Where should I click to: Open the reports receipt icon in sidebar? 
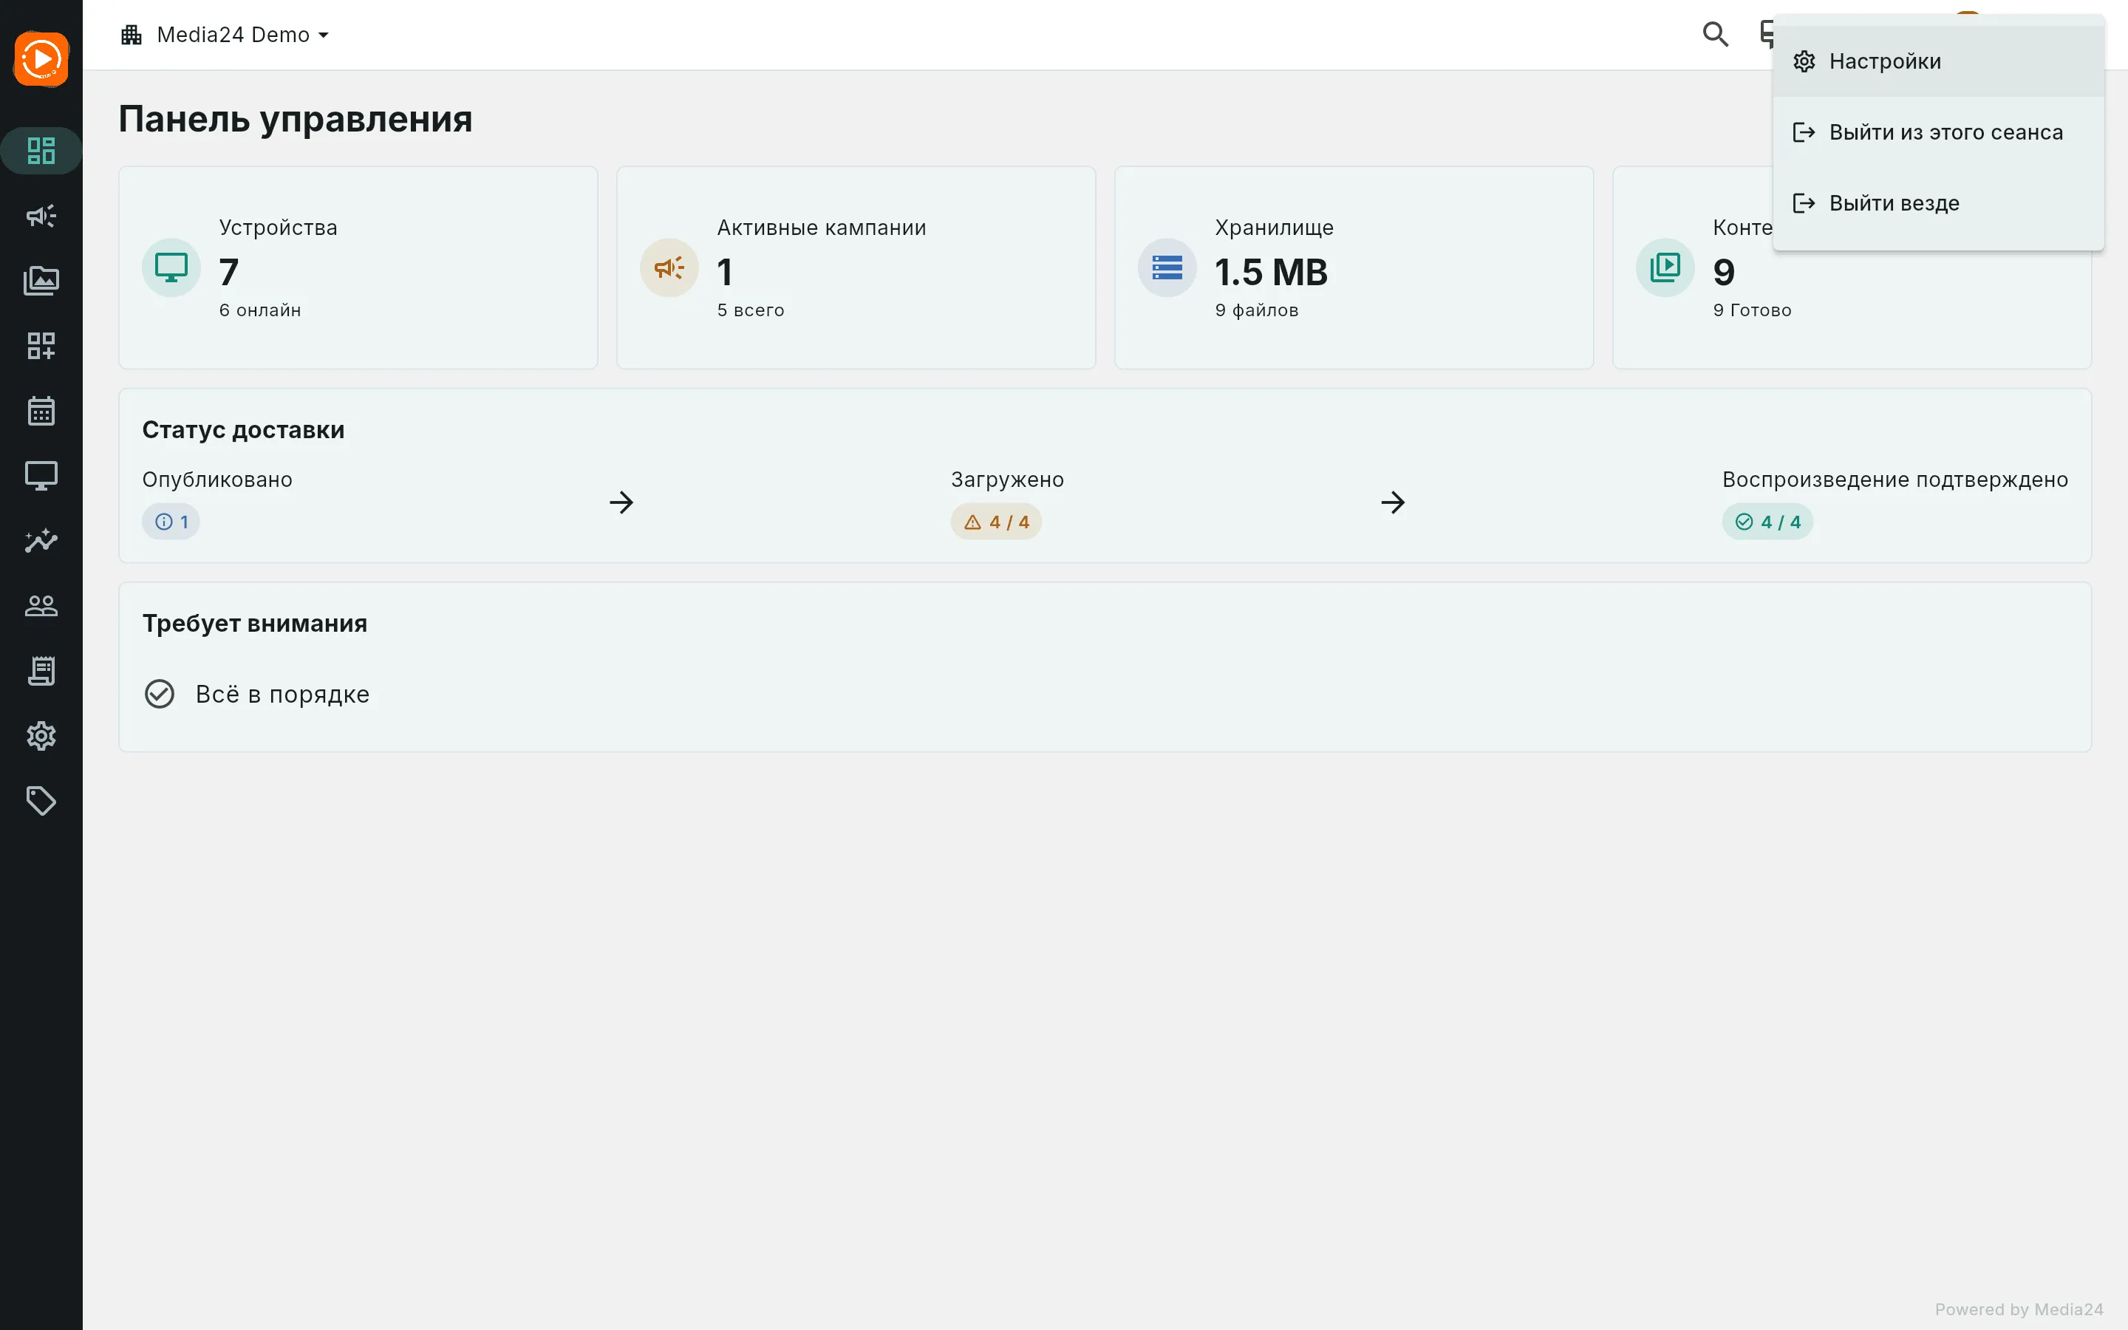pos(41,671)
